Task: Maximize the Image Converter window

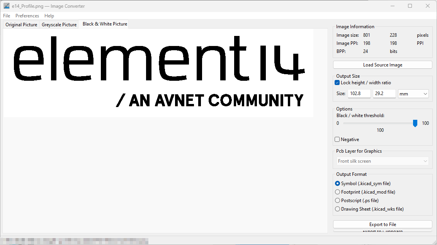Action: pyautogui.click(x=410, y=6)
